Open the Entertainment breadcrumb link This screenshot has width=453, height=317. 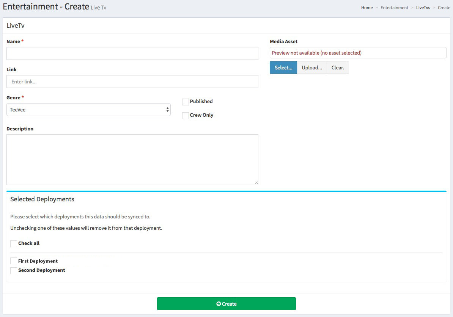(x=394, y=8)
